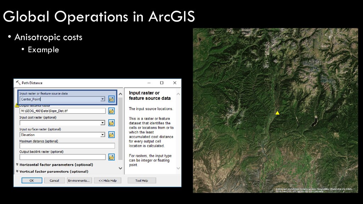Click the 'Input surface raster (optional)' label
363x204 pixels.
point(40,129)
